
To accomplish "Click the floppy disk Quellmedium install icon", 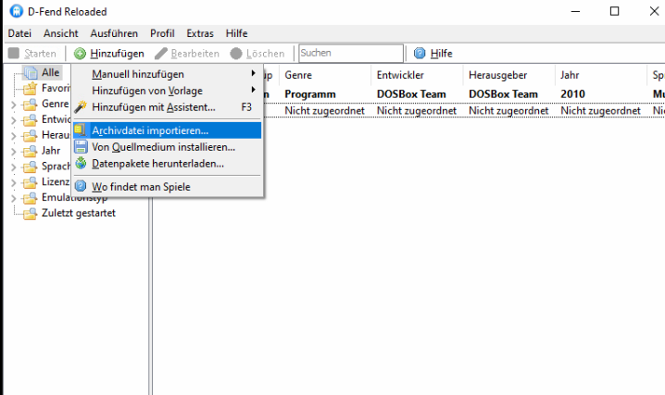I will tap(81, 147).
